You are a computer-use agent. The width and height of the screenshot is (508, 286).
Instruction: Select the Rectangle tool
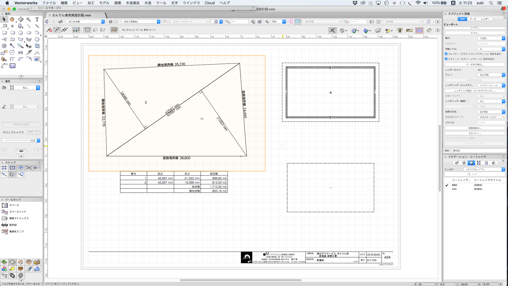(4, 33)
